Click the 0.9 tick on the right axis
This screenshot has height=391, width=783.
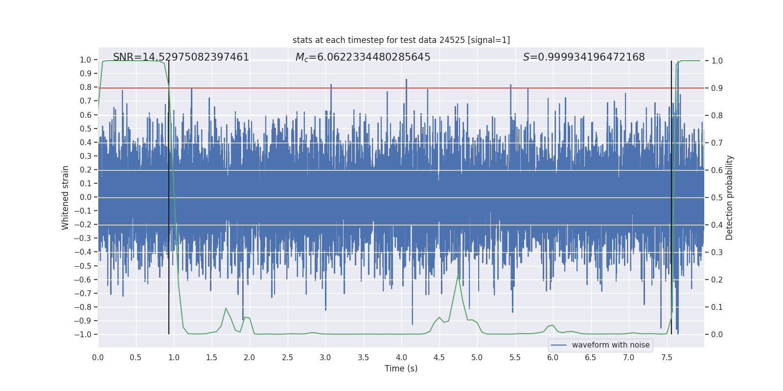pos(717,88)
